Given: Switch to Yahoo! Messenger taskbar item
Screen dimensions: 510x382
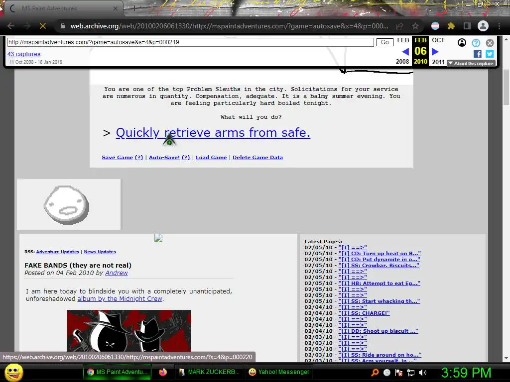Looking at the screenshot, I should tap(279, 372).
